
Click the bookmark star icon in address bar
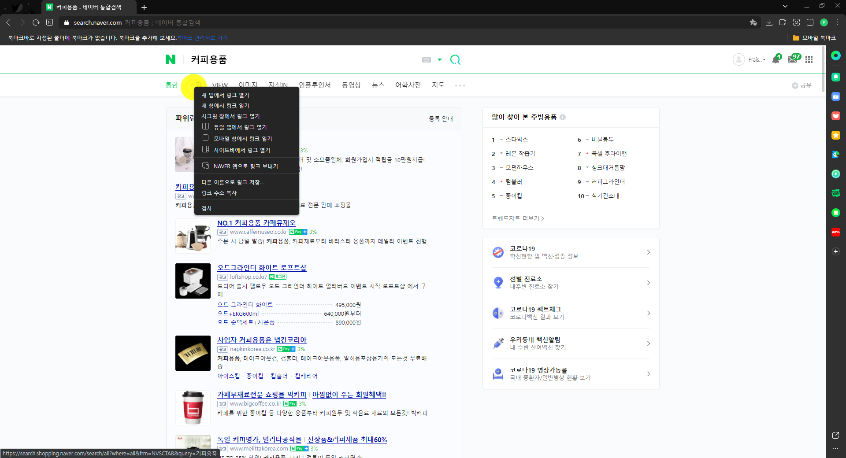click(753, 22)
